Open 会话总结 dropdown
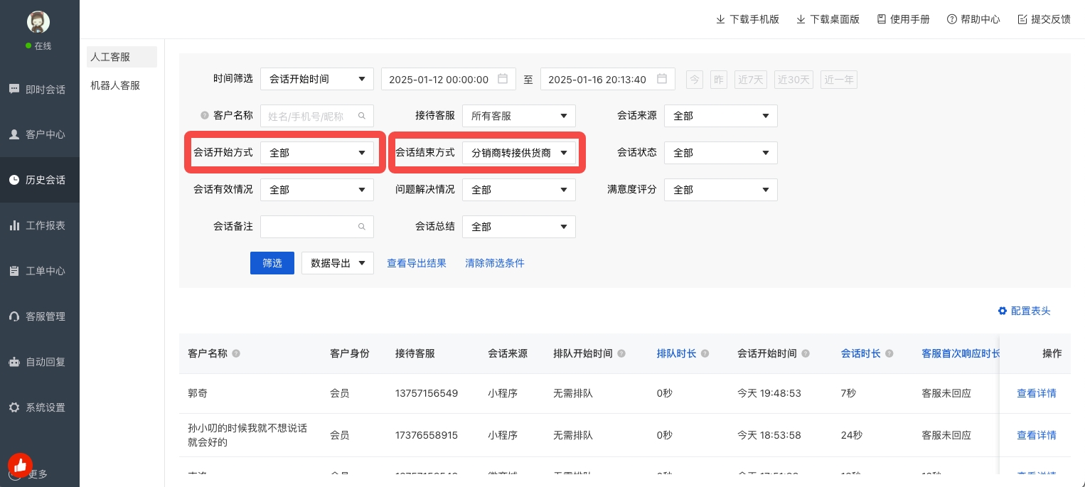 (x=519, y=227)
